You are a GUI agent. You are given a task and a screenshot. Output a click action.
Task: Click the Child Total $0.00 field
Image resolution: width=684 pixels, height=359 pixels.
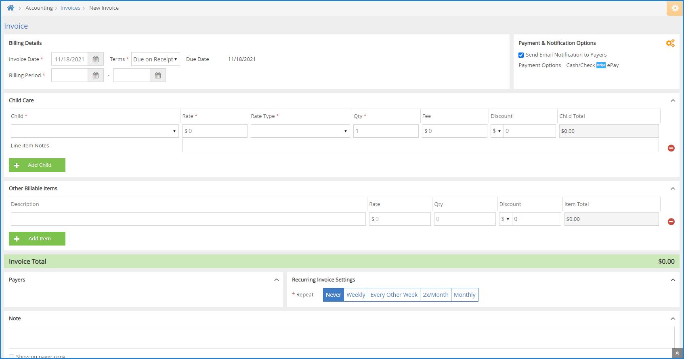coord(609,131)
